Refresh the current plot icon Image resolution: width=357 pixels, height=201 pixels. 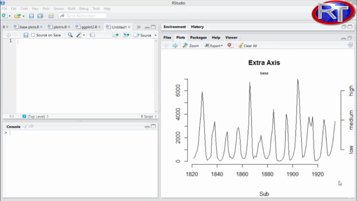(350, 45)
